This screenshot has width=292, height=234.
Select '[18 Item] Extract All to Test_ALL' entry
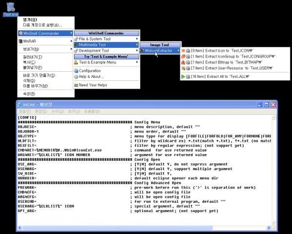[235, 77]
